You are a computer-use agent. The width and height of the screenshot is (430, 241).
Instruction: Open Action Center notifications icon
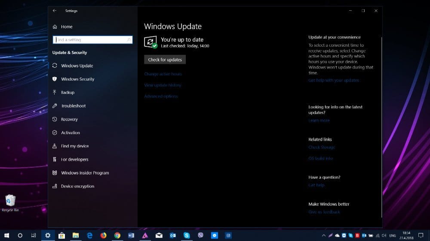pos(421,235)
